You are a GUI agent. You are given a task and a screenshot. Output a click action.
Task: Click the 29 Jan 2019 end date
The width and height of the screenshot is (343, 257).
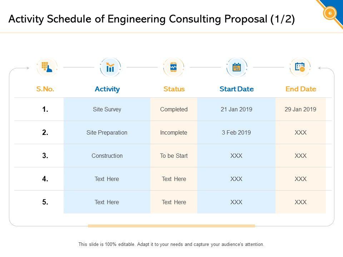pos(300,110)
